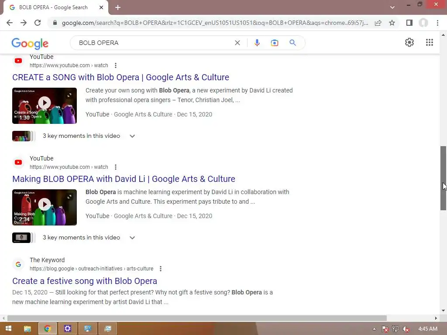Click blog.google outreach-initiatives URL text
The width and height of the screenshot is (447, 335).
[91, 269]
